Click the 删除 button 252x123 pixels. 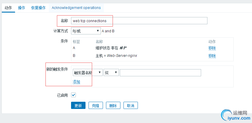tap(113, 106)
